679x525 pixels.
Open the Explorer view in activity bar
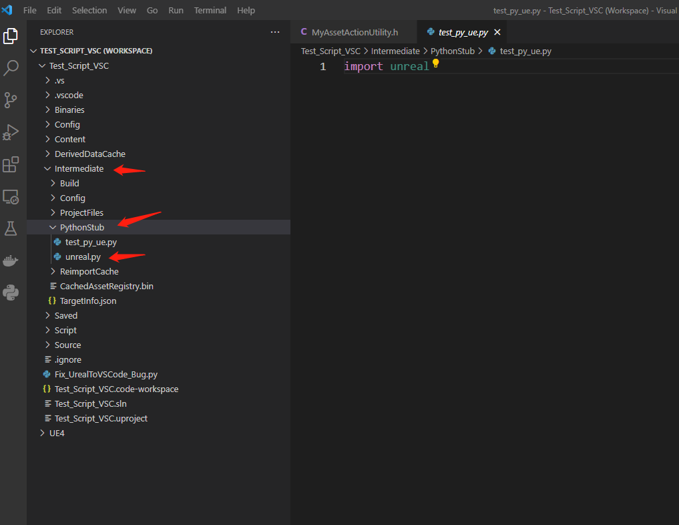click(x=11, y=36)
